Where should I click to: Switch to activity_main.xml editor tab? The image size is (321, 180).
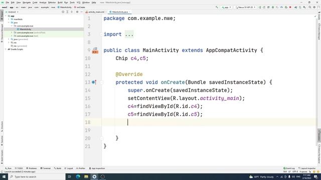[95, 12]
